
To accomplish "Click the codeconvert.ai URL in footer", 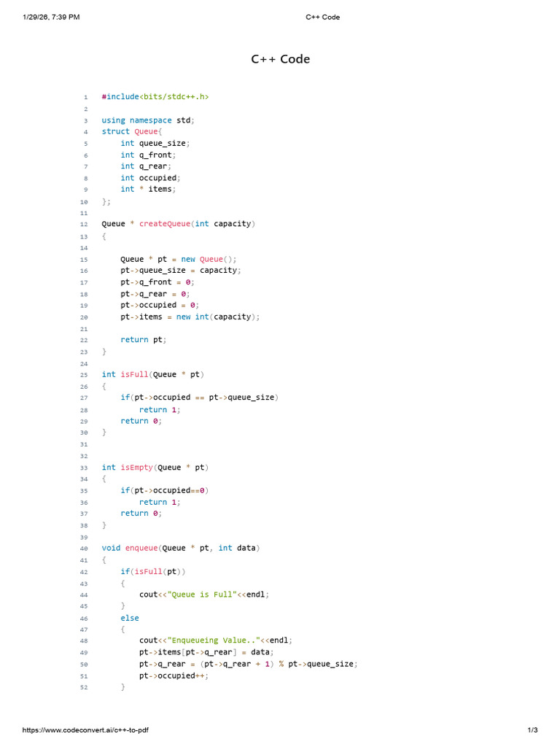I will tap(85, 729).
